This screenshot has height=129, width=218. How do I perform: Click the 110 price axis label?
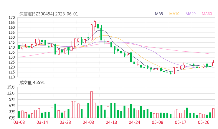12,77
